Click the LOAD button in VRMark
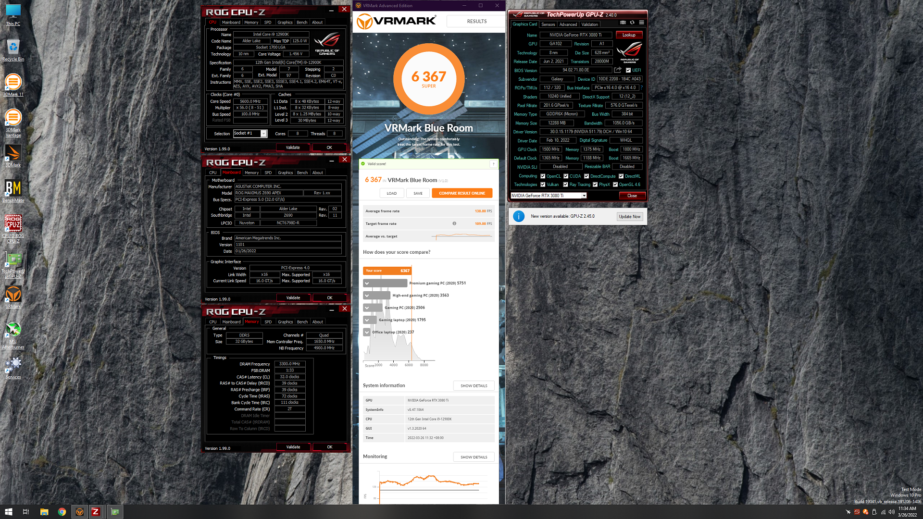923x519 pixels. [392, 193]
